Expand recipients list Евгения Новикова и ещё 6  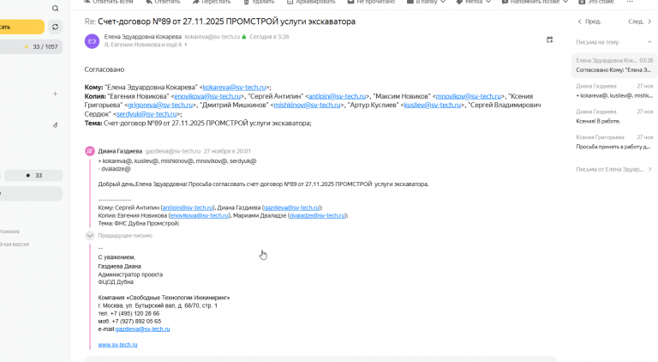tap(145, 45)
